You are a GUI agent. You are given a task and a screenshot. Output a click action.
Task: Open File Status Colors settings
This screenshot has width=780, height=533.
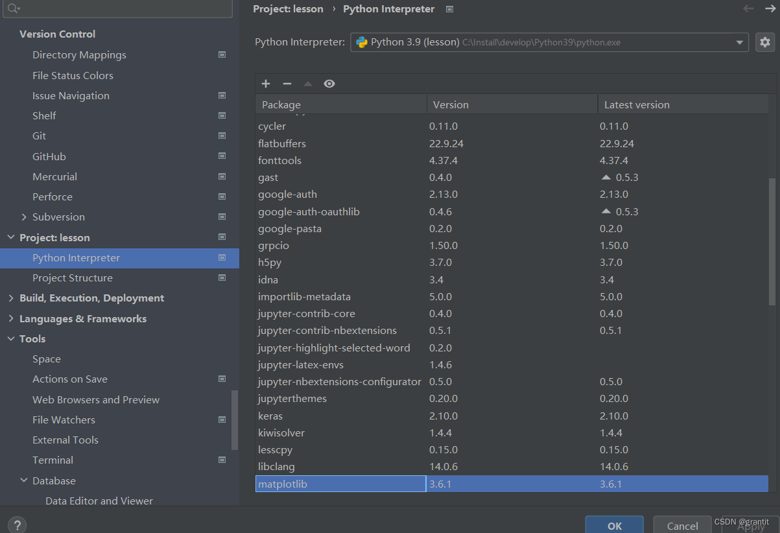73,75
